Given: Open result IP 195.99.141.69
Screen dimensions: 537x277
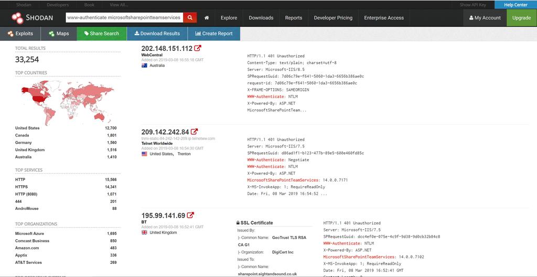Looking at the screenshot, I should coord(164,216).
